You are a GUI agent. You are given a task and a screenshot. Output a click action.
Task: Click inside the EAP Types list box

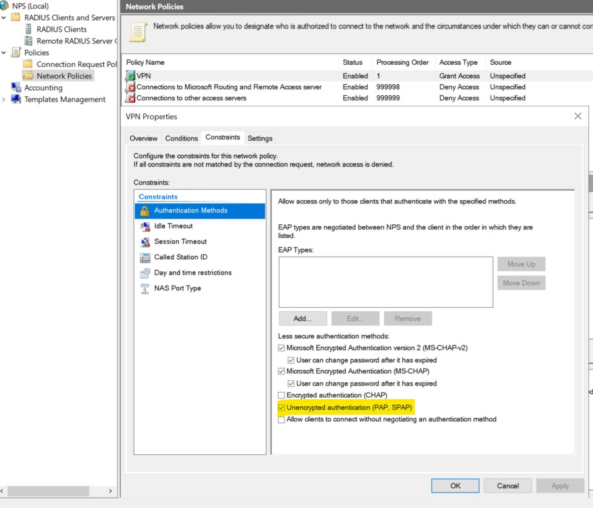point(386,282)
